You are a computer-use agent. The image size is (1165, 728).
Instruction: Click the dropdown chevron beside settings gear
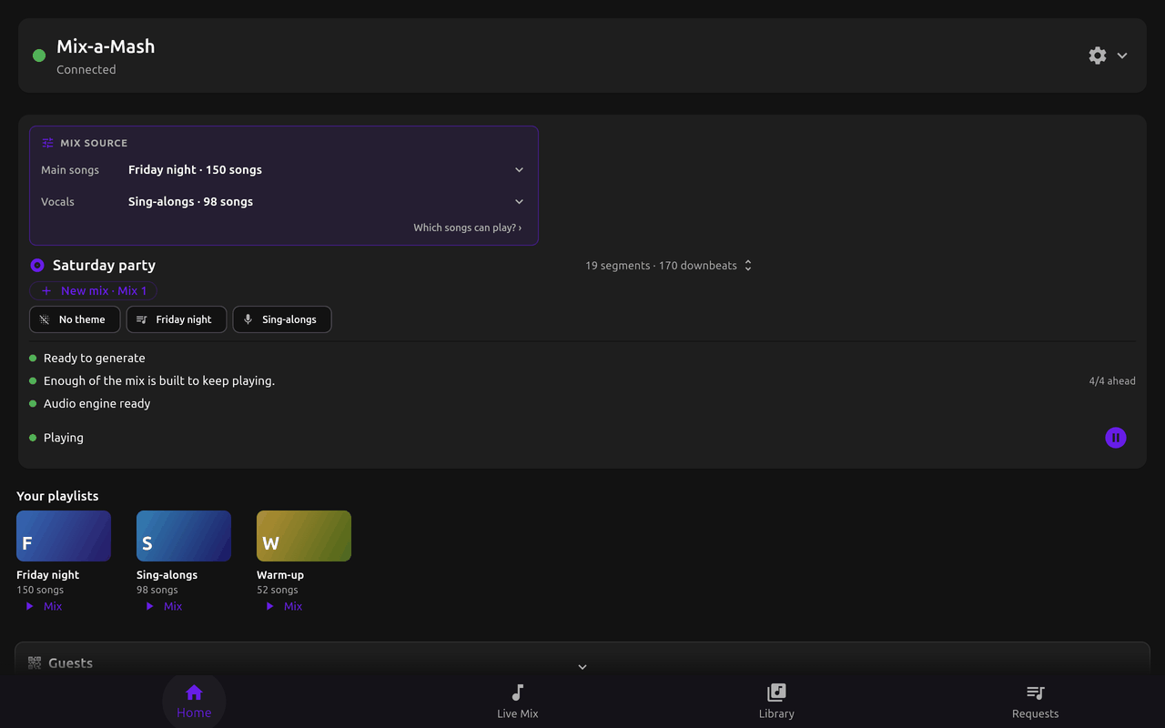click(1122, 56)
